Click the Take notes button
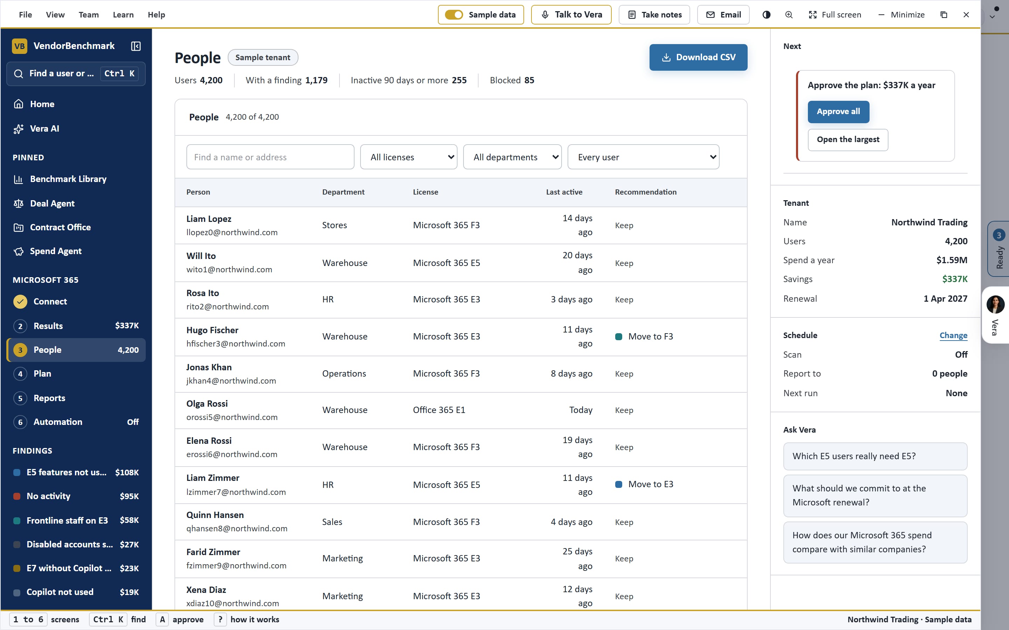 [x=654, y=15]
